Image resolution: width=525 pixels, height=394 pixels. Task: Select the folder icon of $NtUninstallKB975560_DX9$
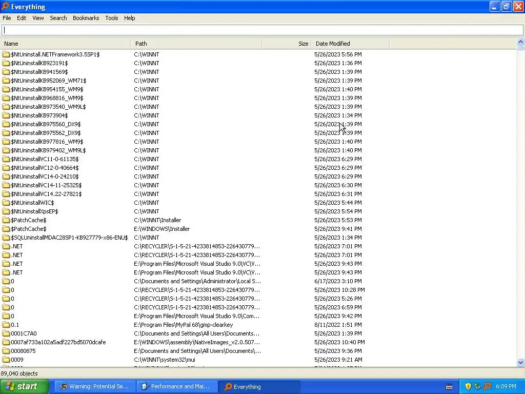click(6, 124)
